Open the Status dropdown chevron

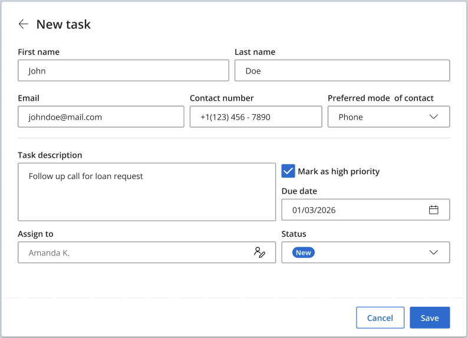pyautogui.click(x=433, y=253)
